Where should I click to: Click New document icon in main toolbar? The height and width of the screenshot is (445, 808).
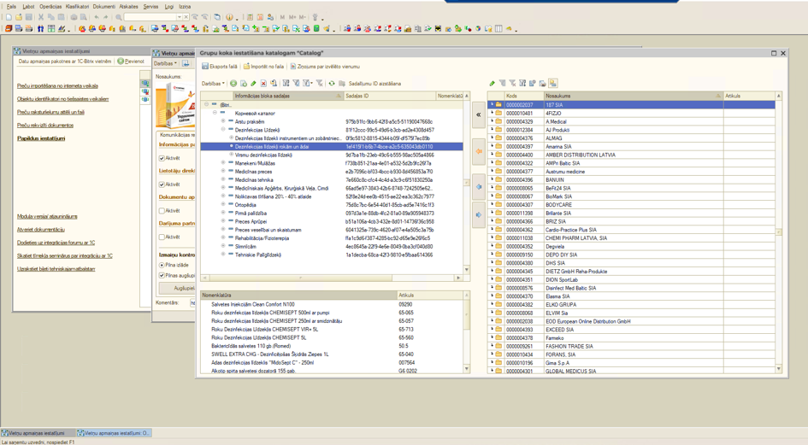coord(9,17)
